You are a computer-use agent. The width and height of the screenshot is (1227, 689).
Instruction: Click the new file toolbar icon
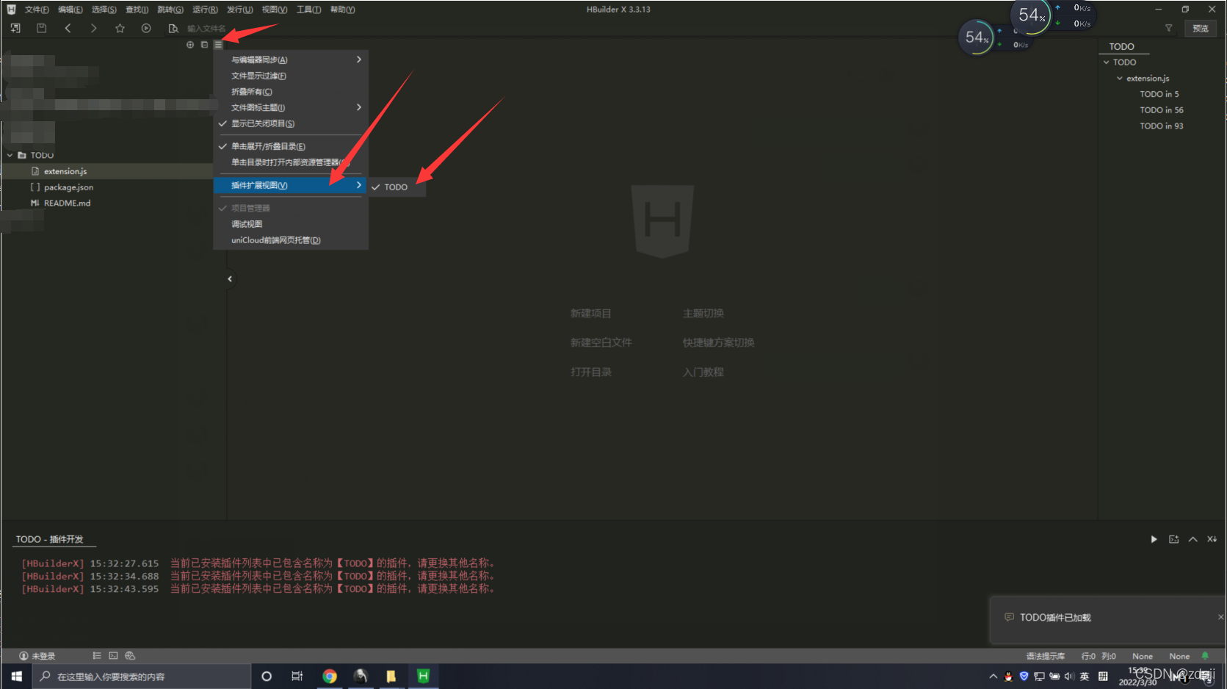(x=15, y=28)
